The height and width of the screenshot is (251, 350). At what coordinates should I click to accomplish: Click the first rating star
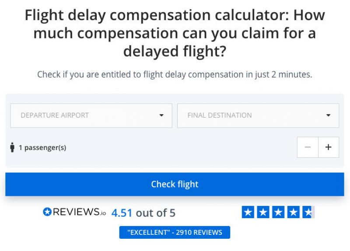pos(248,212)
